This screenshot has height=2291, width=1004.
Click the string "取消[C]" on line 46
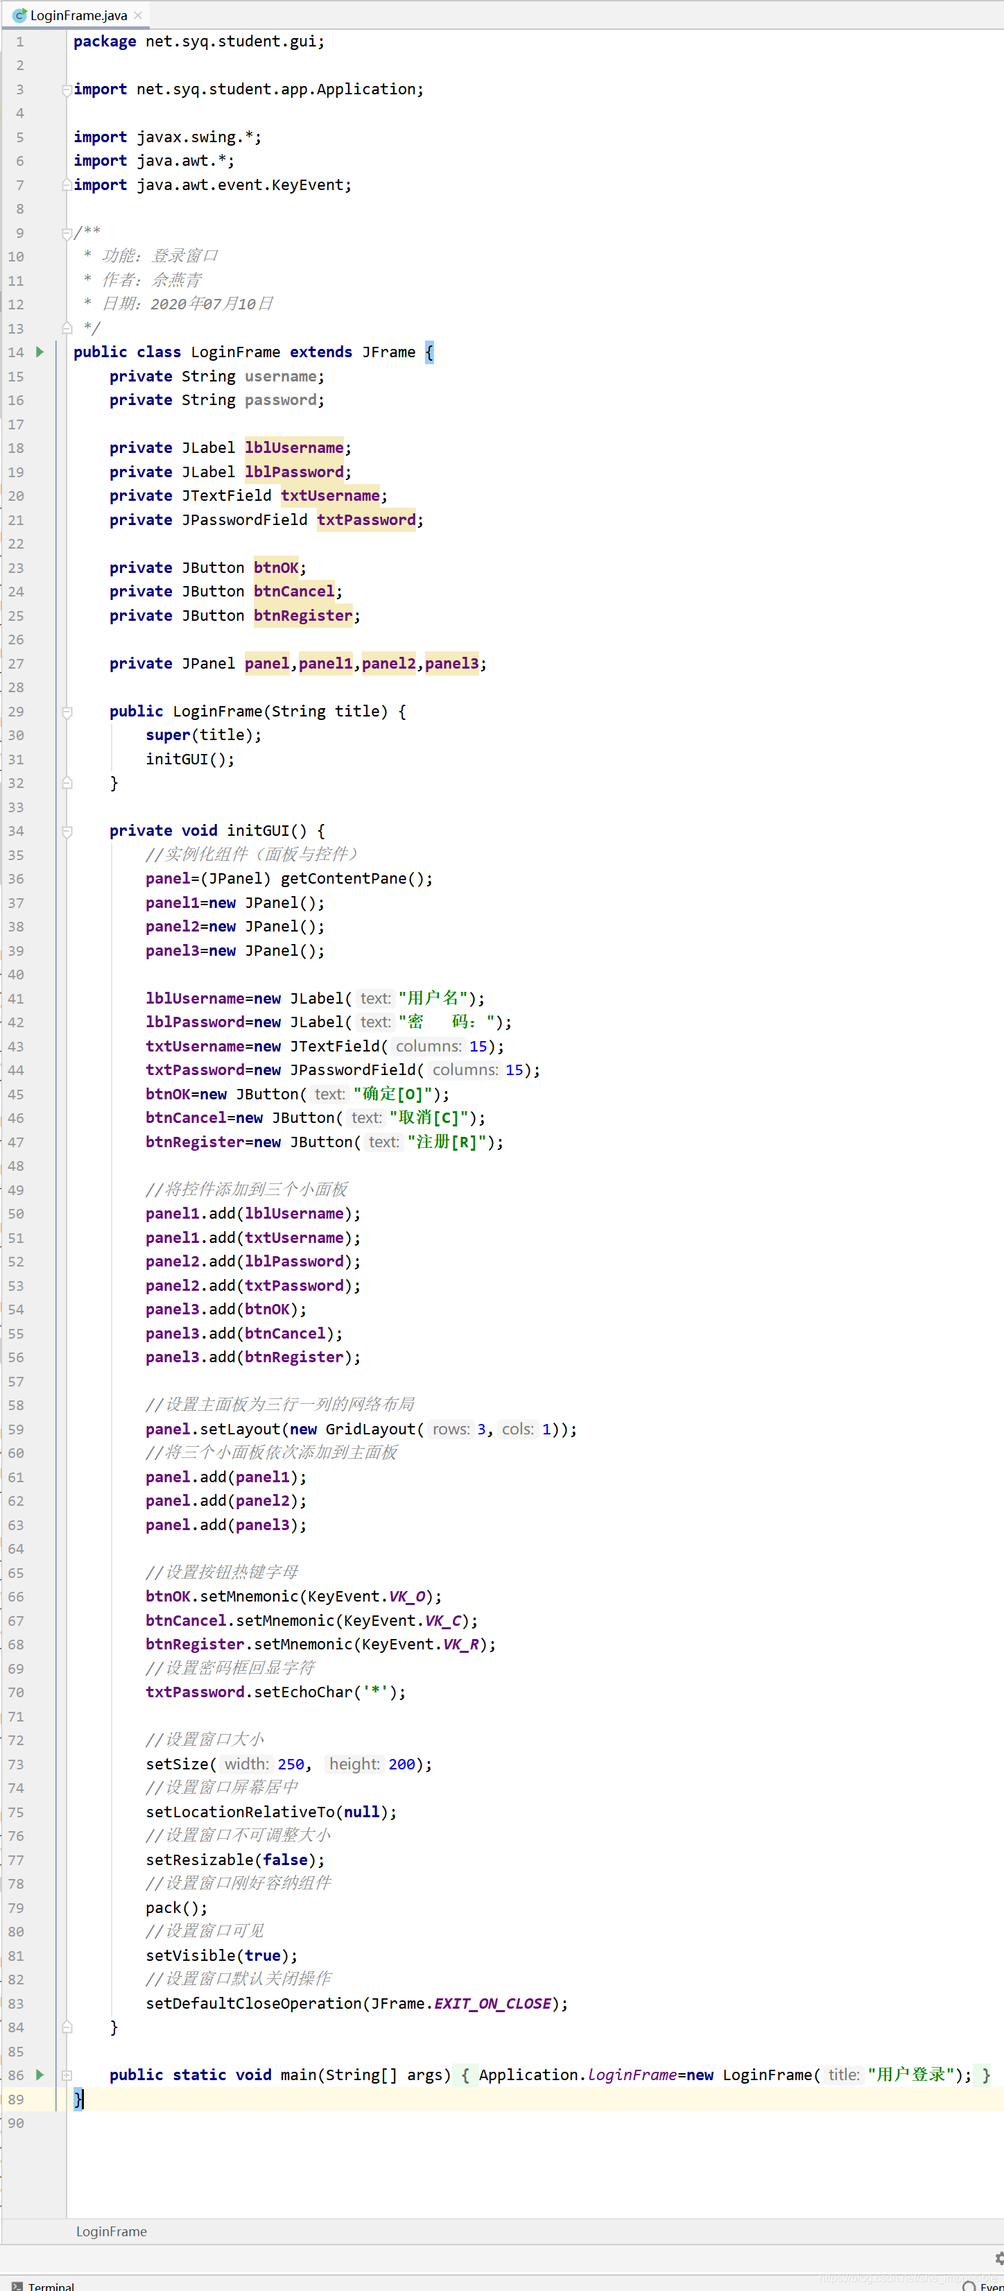[429, 1118]
